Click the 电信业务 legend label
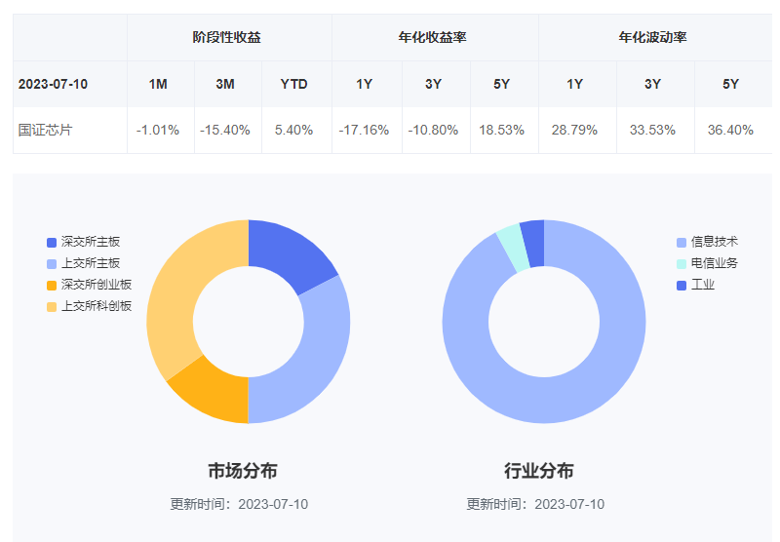This screenshot has width=780, height=542. point(715,263)
